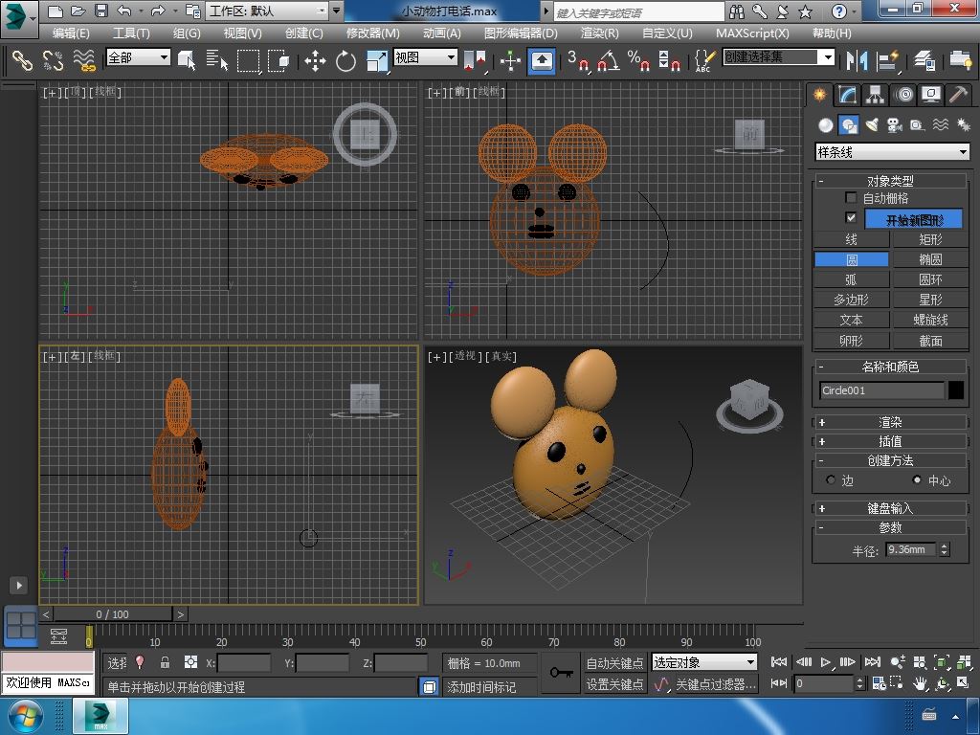The width and height of the screenshot is (980, 735).
Task: Click the 矩形 shape button
Action: pos(930,239)
